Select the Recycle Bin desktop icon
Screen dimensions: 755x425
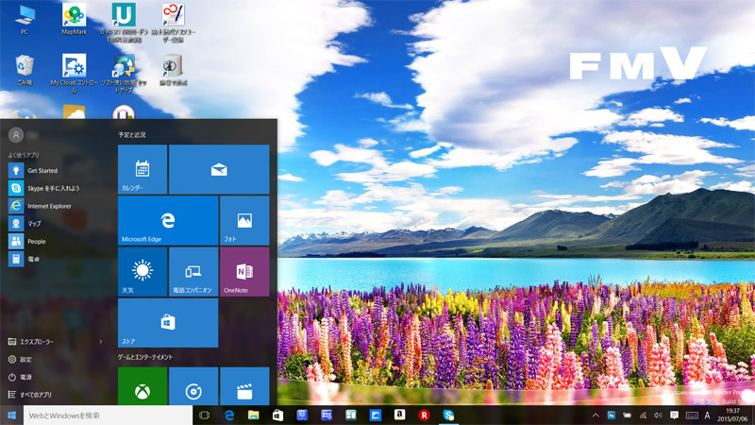click(x=25, y=70)
